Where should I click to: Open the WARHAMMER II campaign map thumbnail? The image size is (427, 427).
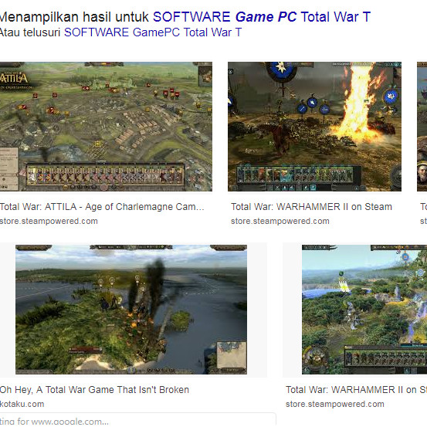pyautogui.click(x=364, y=310)
